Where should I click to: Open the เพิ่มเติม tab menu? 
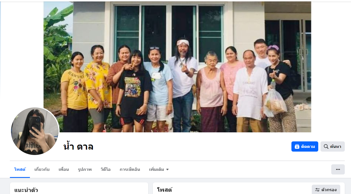(159, 169)
